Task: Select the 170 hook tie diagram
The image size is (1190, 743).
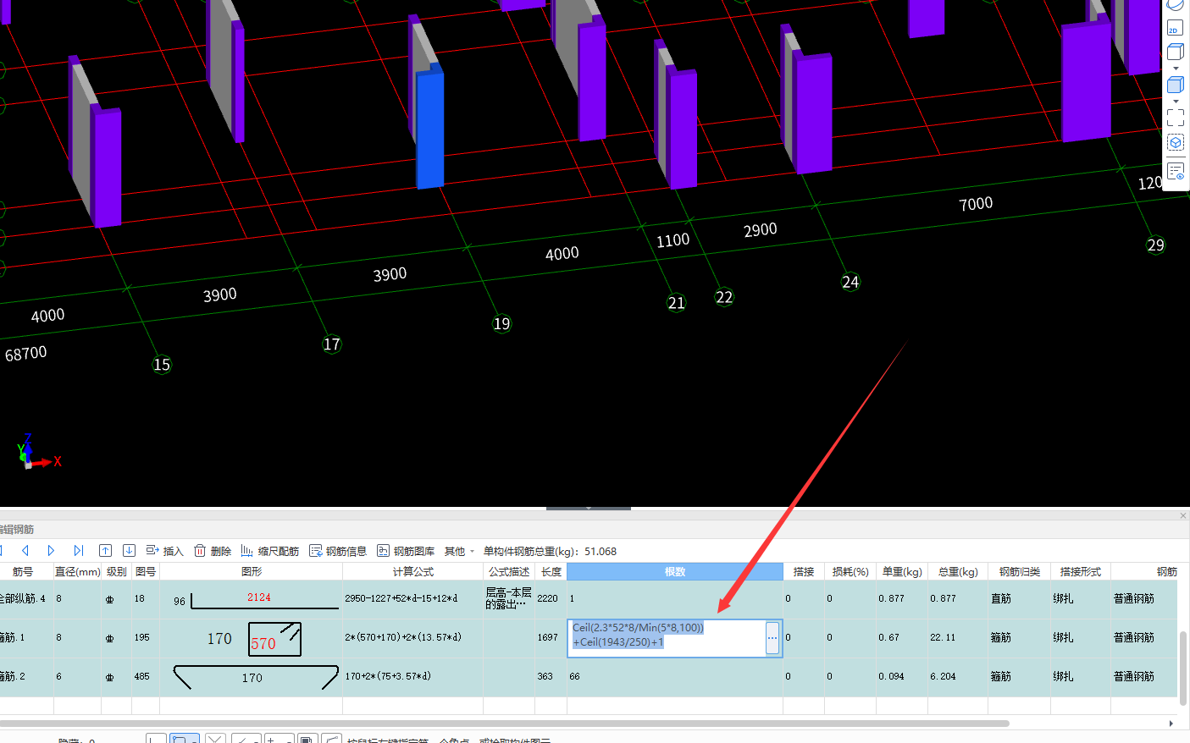Action: 252,677
